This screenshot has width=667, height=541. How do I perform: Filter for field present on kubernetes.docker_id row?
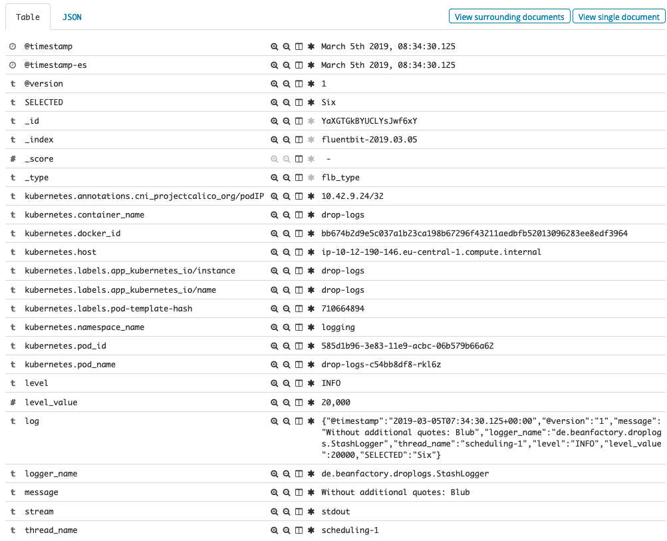click(x=311, y=234)
